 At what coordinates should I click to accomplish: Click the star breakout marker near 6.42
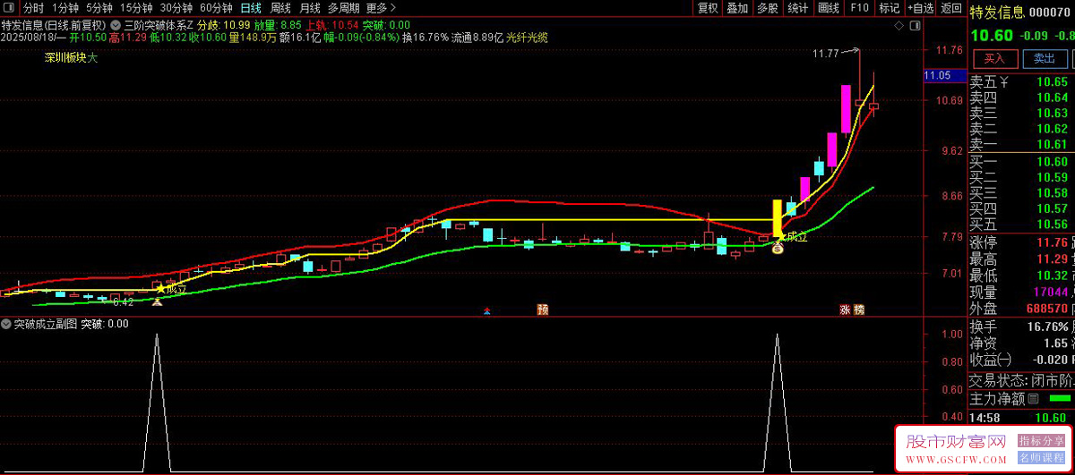point(160,288)
